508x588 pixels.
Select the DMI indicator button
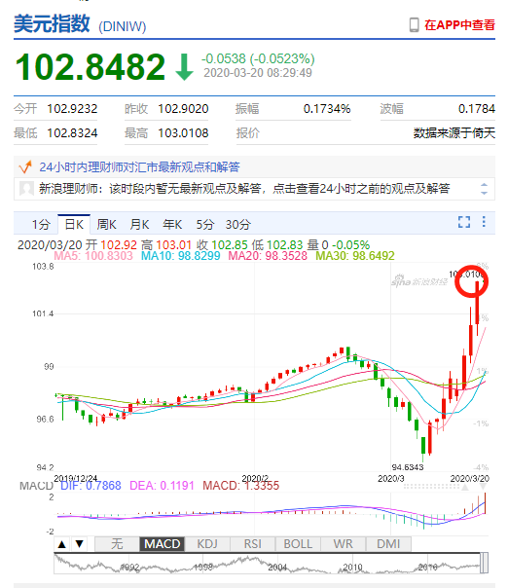click(x=388, y=544)
